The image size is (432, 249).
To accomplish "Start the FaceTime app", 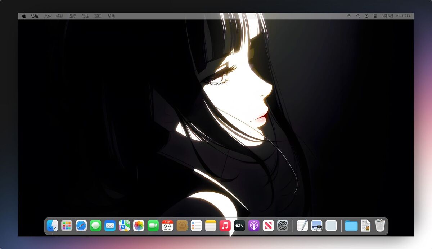I will (153, 226).
